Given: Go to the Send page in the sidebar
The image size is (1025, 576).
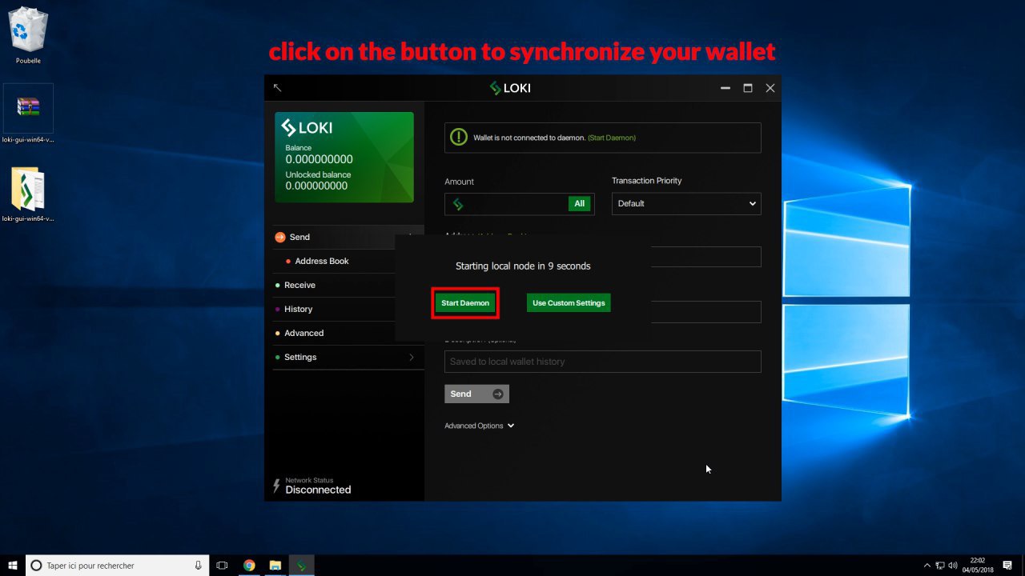Looking at the screenshot, I should click(348, 237).
